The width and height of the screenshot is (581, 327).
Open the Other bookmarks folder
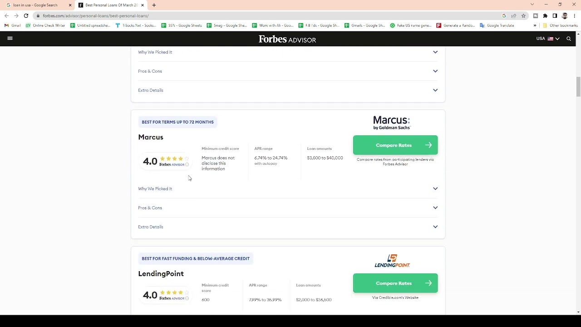pyautogui.click(x=560, y=25)
